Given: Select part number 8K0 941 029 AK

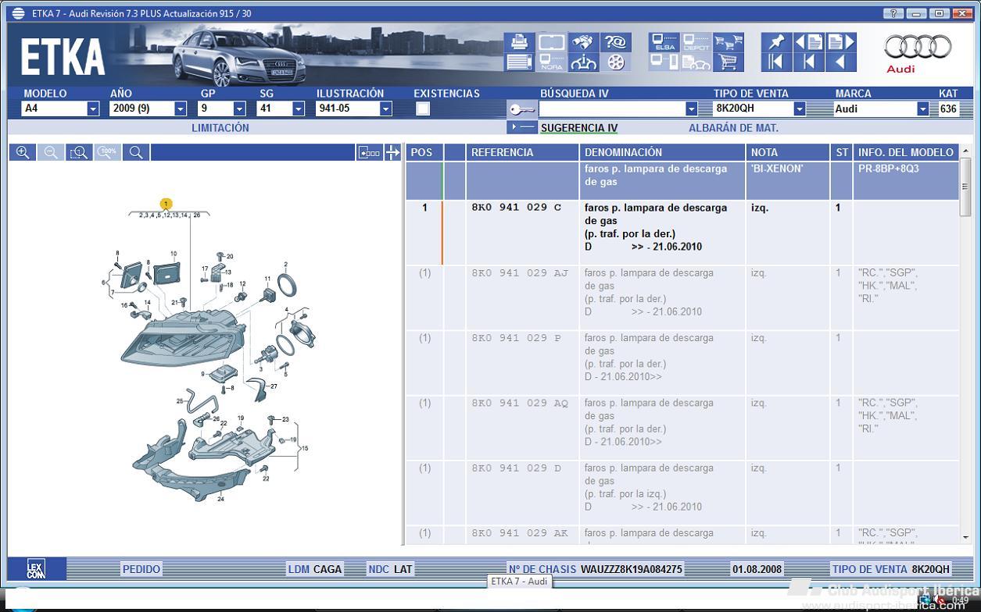Looking at the screenshot, I should point(520,533).
